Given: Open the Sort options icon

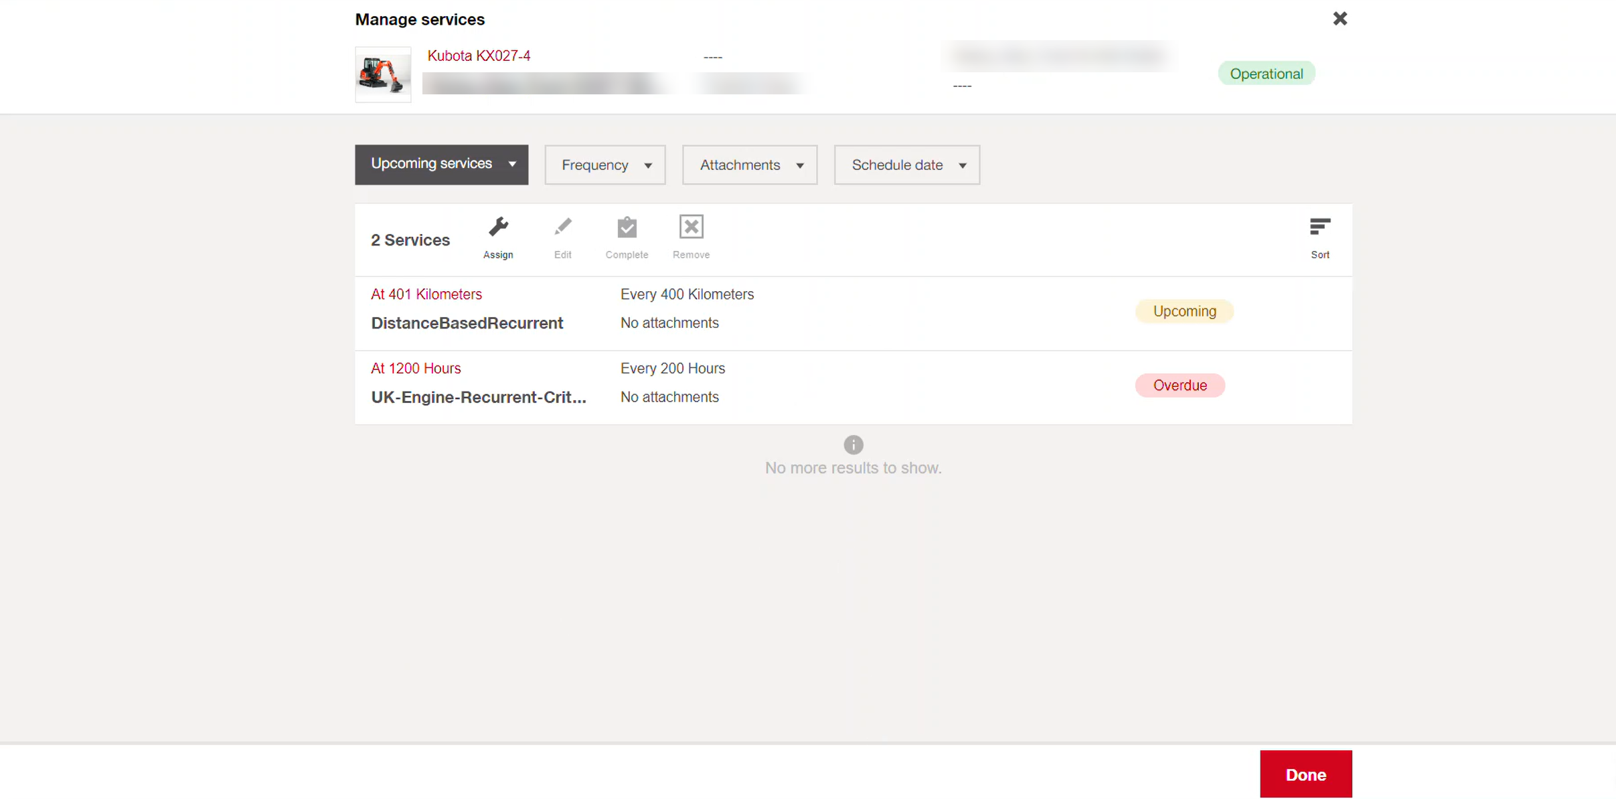Looking at the screenshot, I should (x=1319, y=228).
